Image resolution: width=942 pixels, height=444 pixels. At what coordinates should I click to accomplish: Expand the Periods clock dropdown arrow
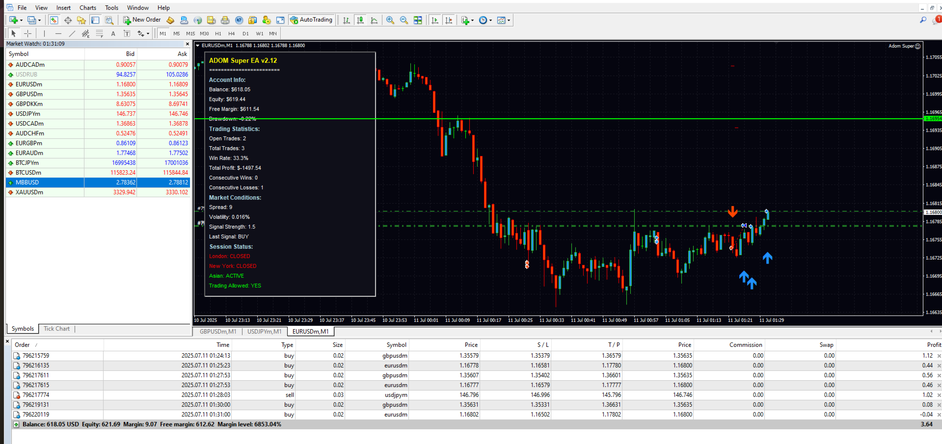point(490,21)
